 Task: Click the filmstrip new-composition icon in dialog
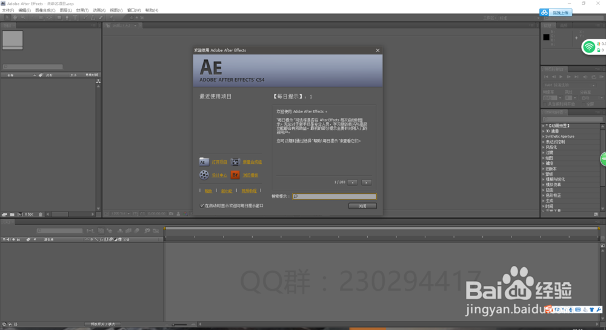235,162
